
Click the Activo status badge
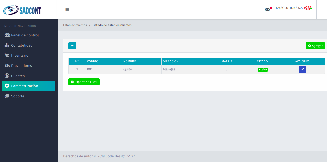point(263,69)
